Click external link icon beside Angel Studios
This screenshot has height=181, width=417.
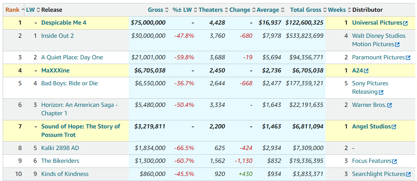(x=394, y=127)
